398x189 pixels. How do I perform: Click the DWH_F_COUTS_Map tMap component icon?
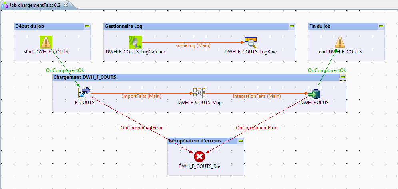coord(199,93)
